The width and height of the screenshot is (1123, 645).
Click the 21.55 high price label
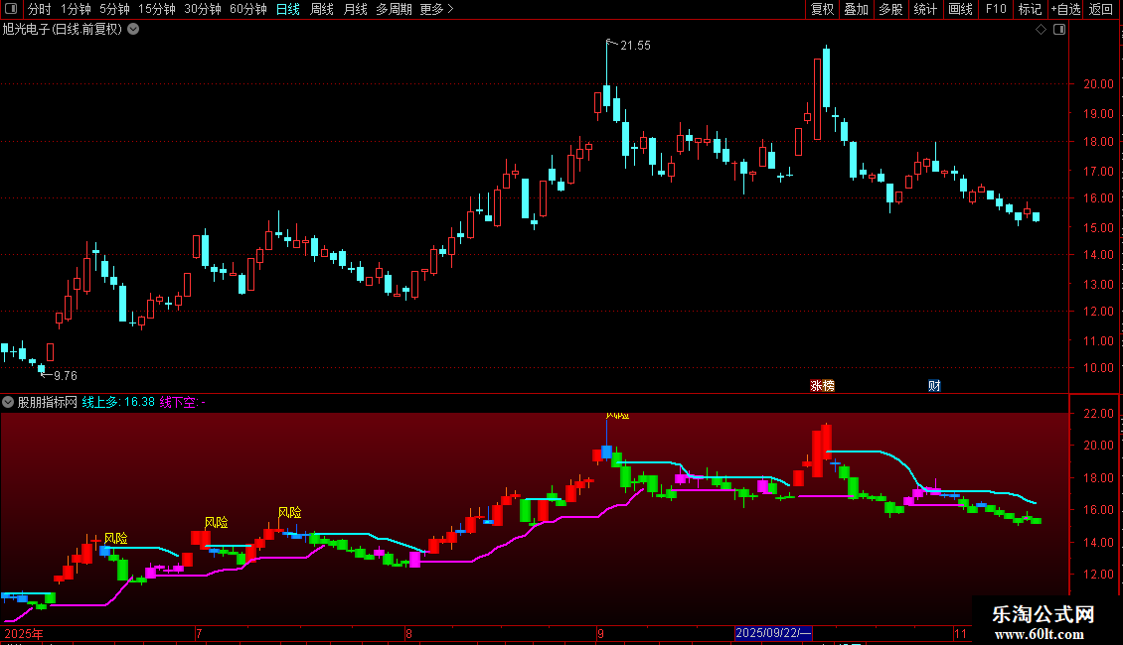635,45
